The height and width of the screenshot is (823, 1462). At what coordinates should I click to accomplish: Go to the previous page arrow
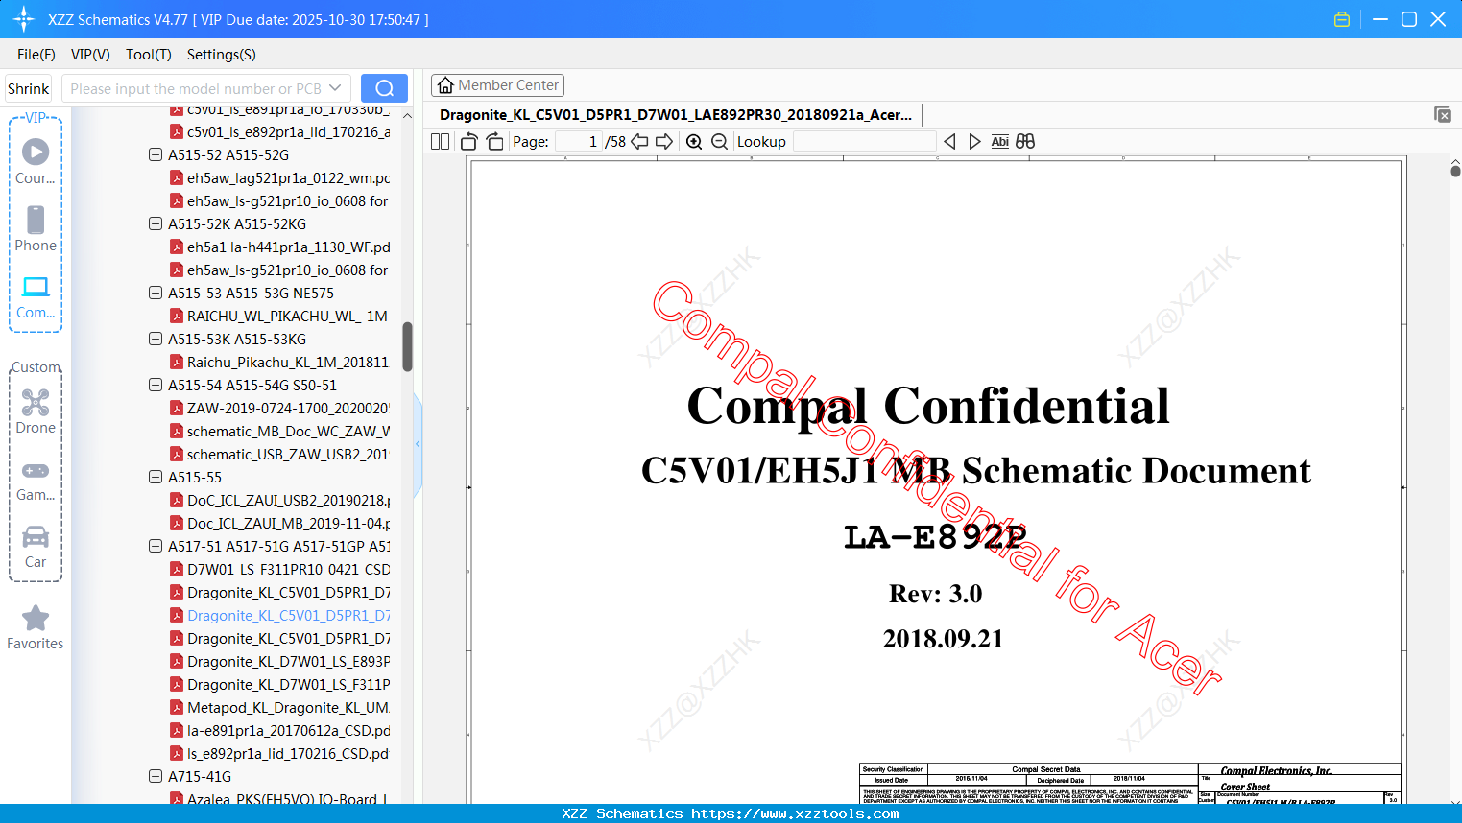point(639,142)
